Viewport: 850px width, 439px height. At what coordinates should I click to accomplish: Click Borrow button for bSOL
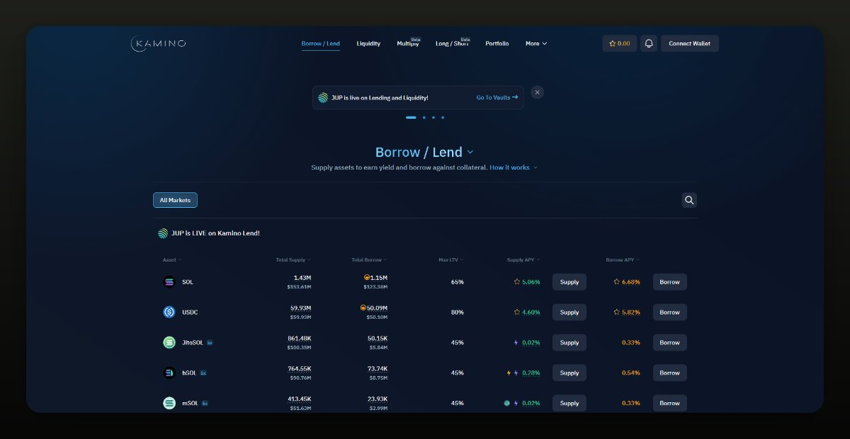(670, 373)
